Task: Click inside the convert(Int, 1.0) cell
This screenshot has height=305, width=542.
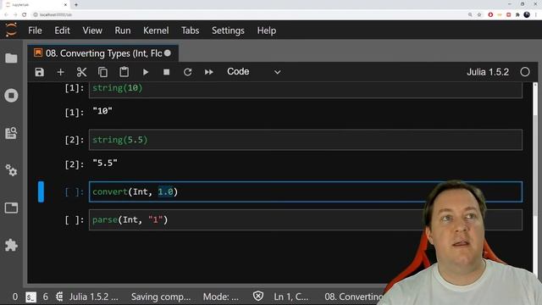Action: click(x=306, y=191)
